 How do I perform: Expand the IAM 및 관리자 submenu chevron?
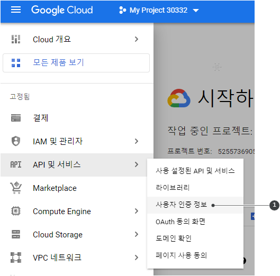click(x=137, y=141)
